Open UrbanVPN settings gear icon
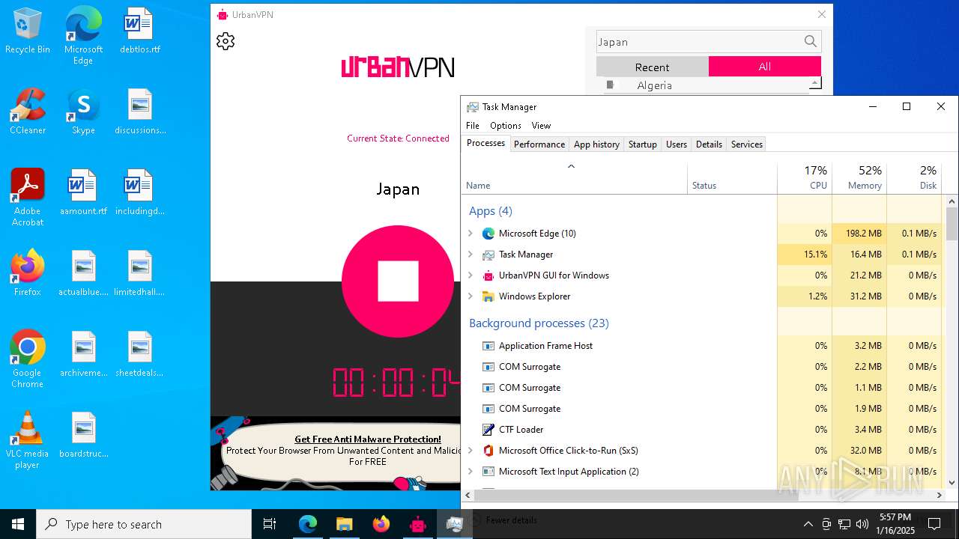This screenshot has height=539, width=959. [x=226, y=41]
